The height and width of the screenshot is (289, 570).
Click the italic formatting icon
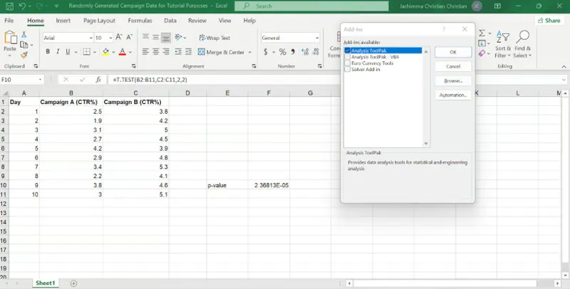(58, 52)
